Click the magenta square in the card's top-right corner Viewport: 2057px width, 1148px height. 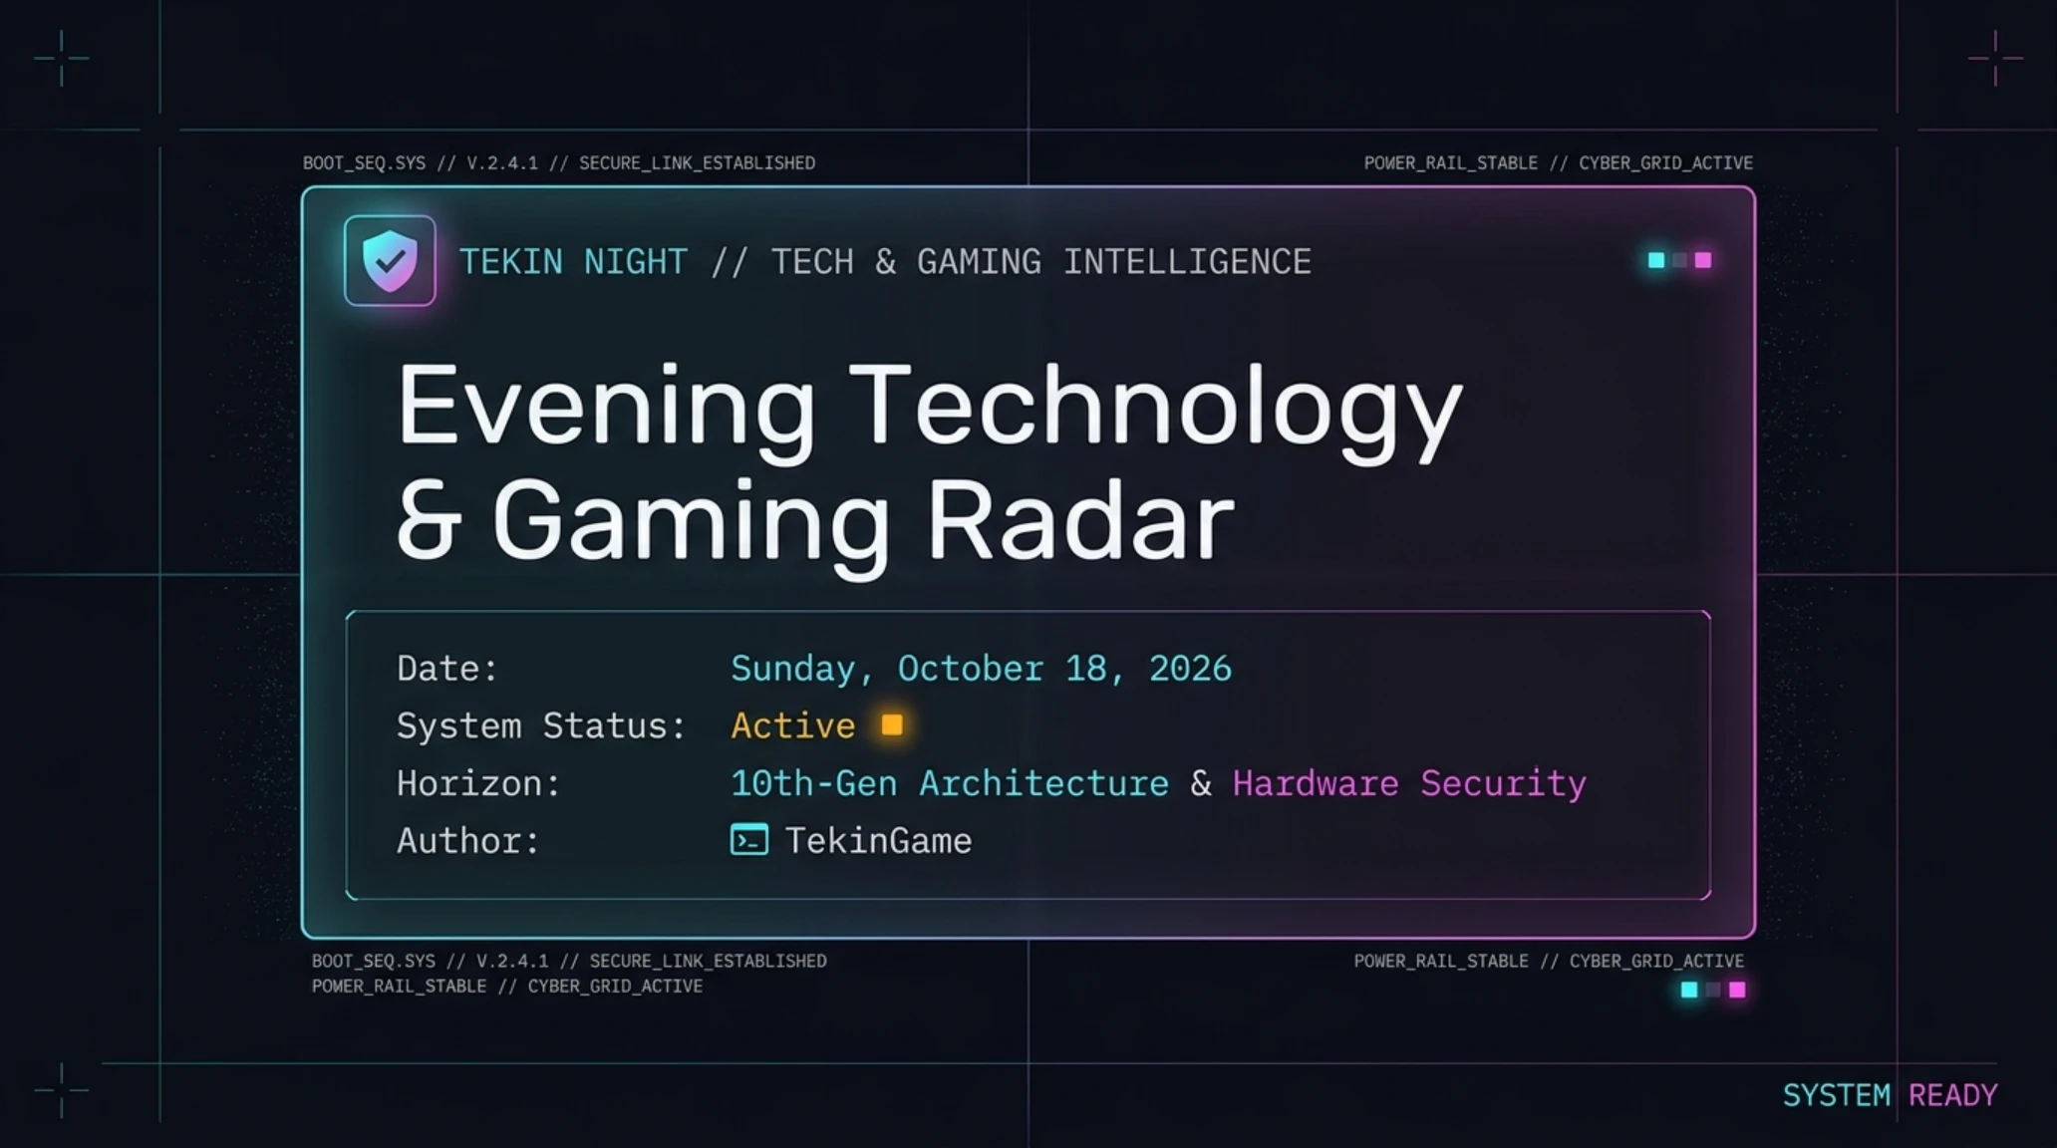[1703, 260]
